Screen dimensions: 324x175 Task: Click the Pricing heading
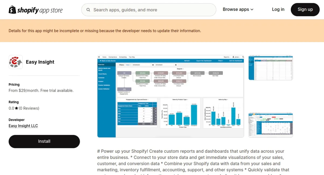point(14,85)
